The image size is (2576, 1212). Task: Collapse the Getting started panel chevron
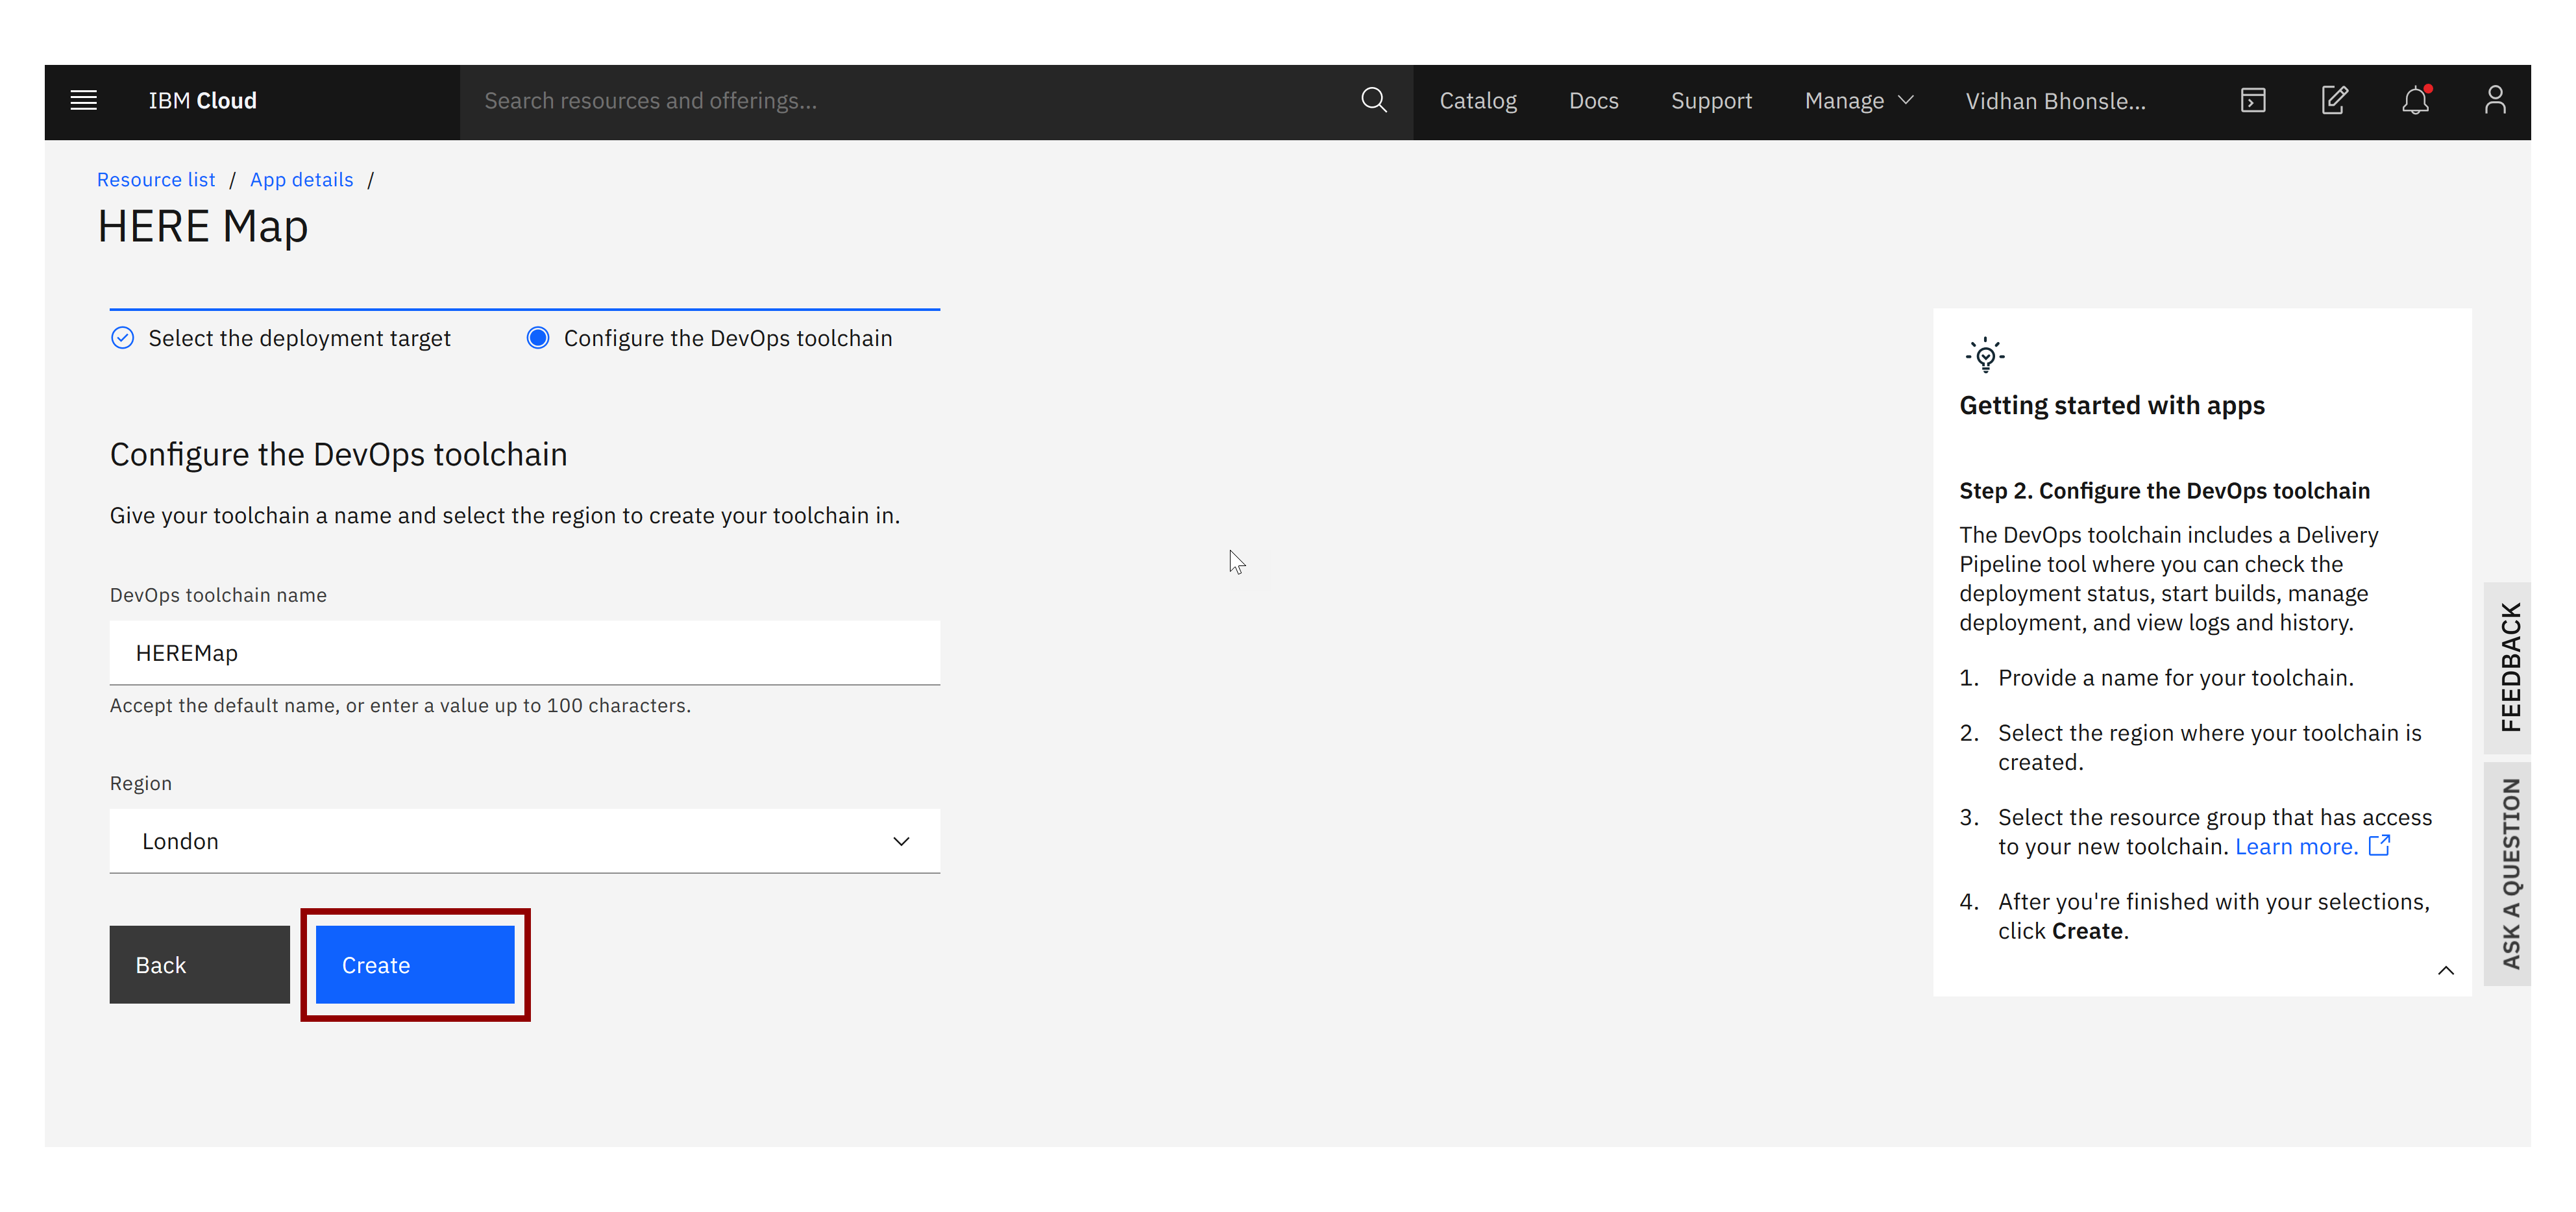pos(2445,970)
